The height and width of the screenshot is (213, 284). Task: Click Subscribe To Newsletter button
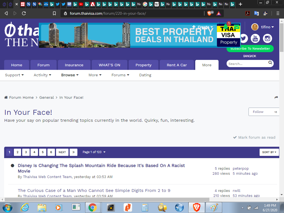point(250,49)
